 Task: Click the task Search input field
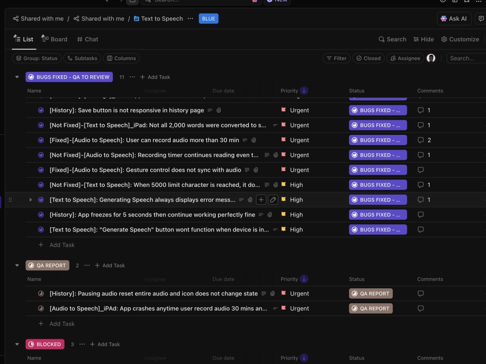point(466,58)
